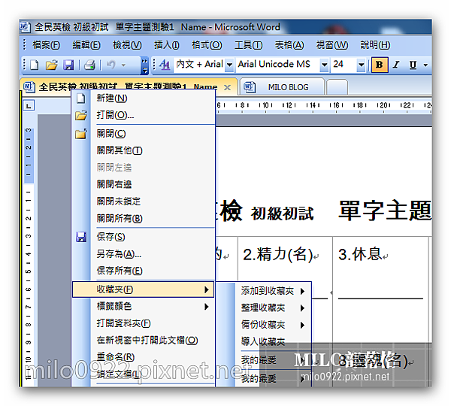Toggle Underline formatting button

point(413,65)
